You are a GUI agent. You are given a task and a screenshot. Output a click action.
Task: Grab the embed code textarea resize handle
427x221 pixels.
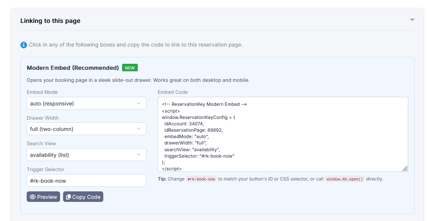click(x=405, y=169)
